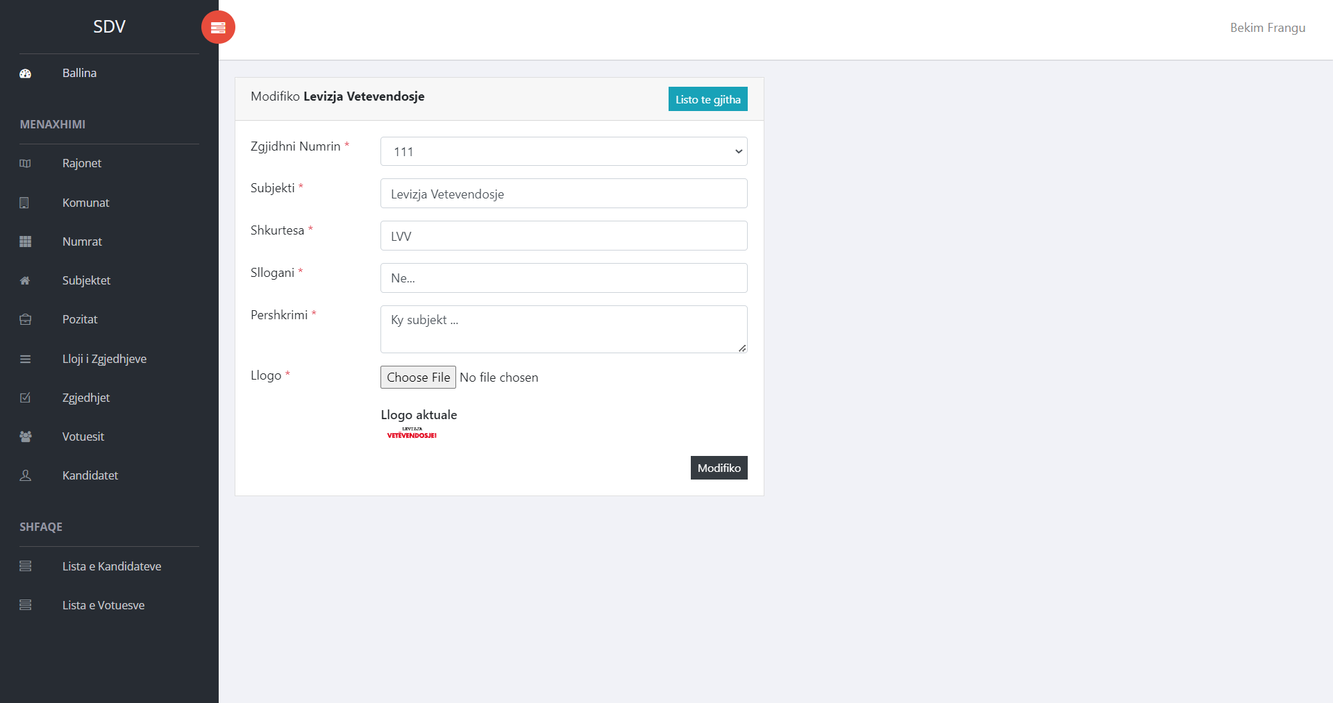The width and height of the screenshot is (1333, 703).
Task: Select the home icon beside Subjektet
Action: click(25, 280)
